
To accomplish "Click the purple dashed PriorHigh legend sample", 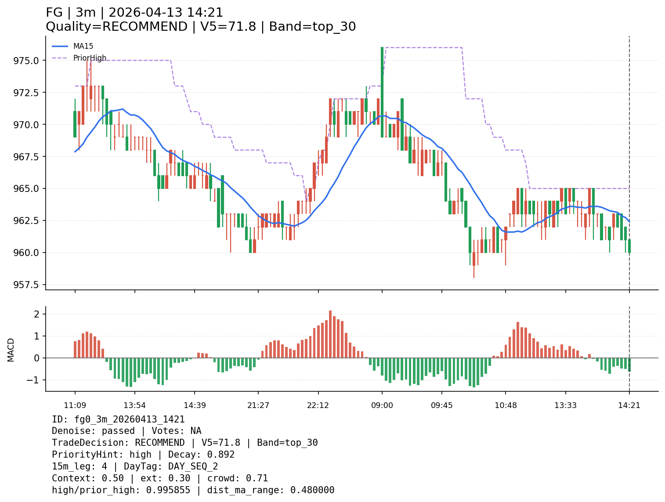I will point(60,58).
